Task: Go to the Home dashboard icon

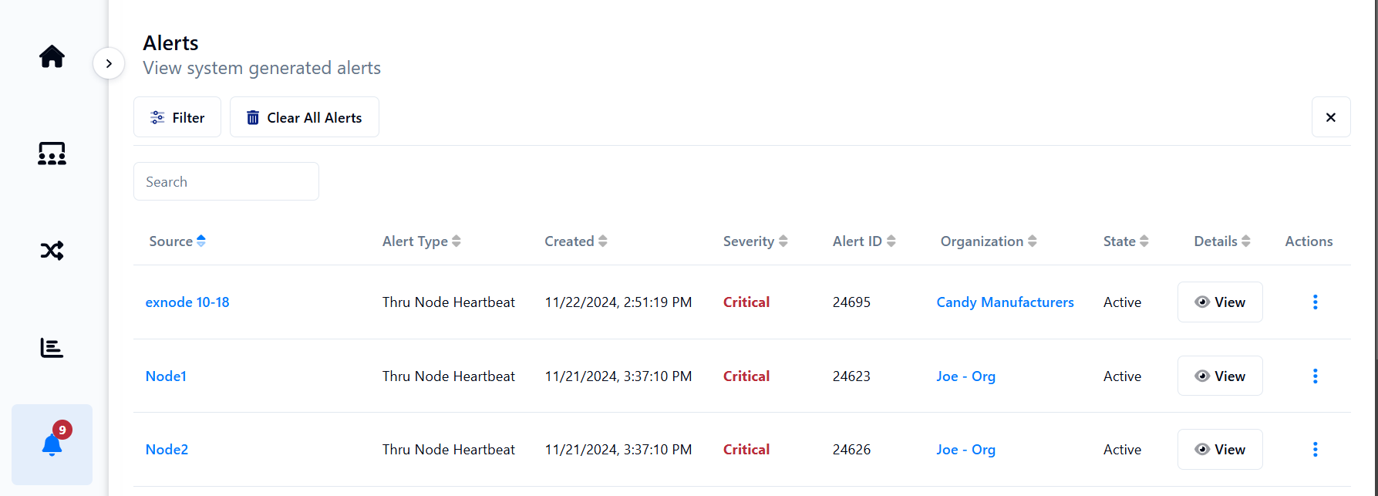Action: (x=52, y=56)
